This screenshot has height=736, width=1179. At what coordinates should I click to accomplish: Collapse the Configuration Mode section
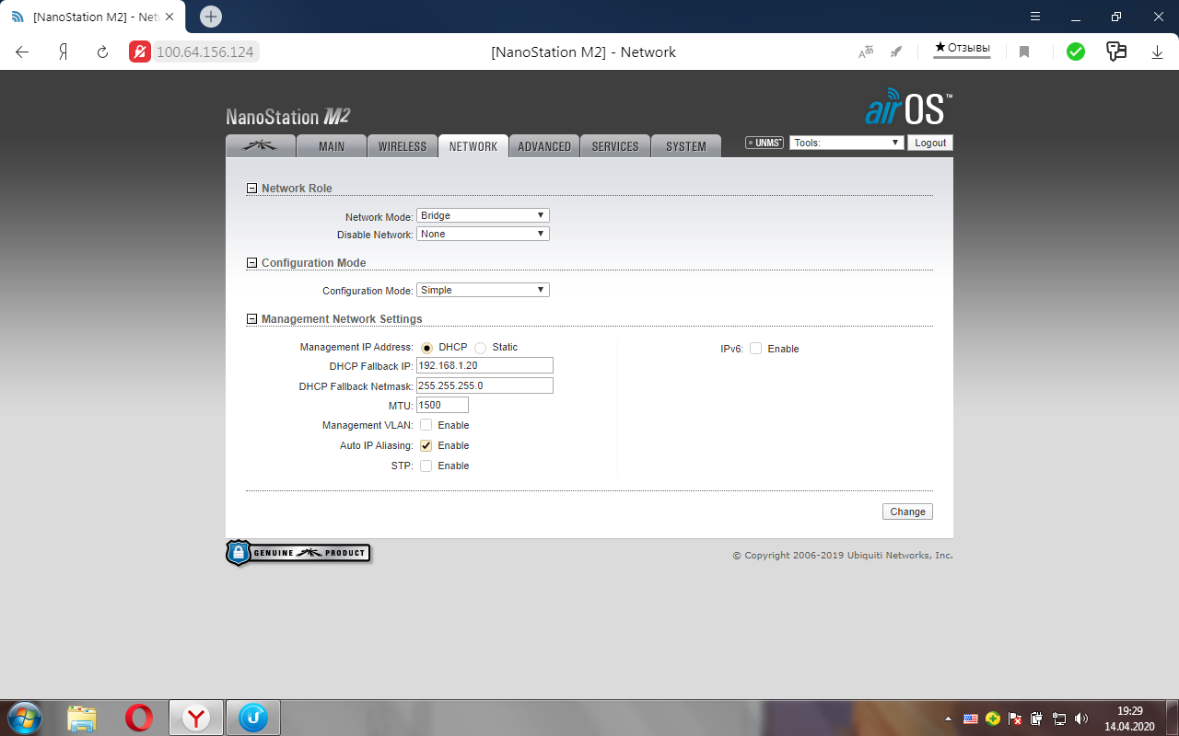[x=251, y=263]
